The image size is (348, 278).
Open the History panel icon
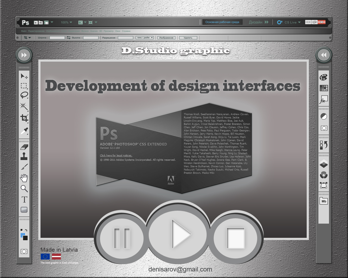(324, 145)
